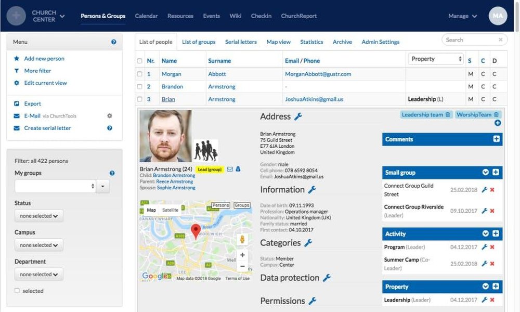Image resolution: width=520 pixels, height=312 pixels.
Task: Click the Export icon in the Menu
Action: coord(17,103)
